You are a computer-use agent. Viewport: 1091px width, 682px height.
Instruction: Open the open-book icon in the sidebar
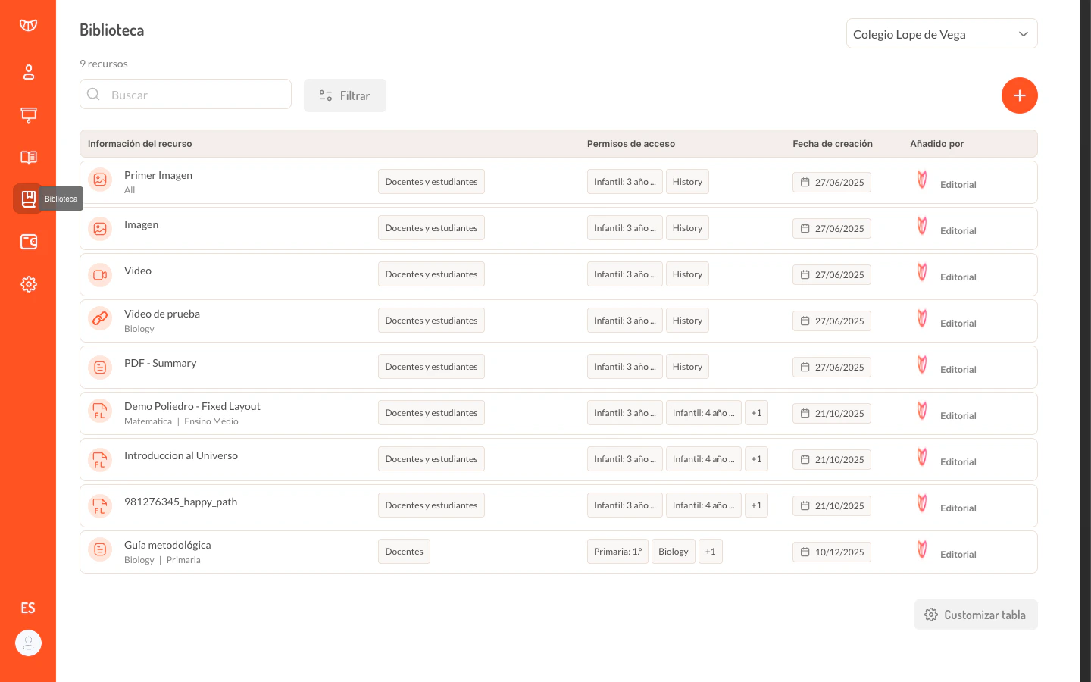tap(28, 157)
